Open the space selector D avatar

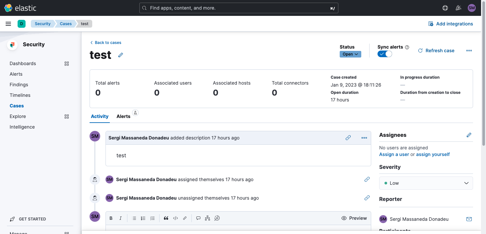coord(22,24)
